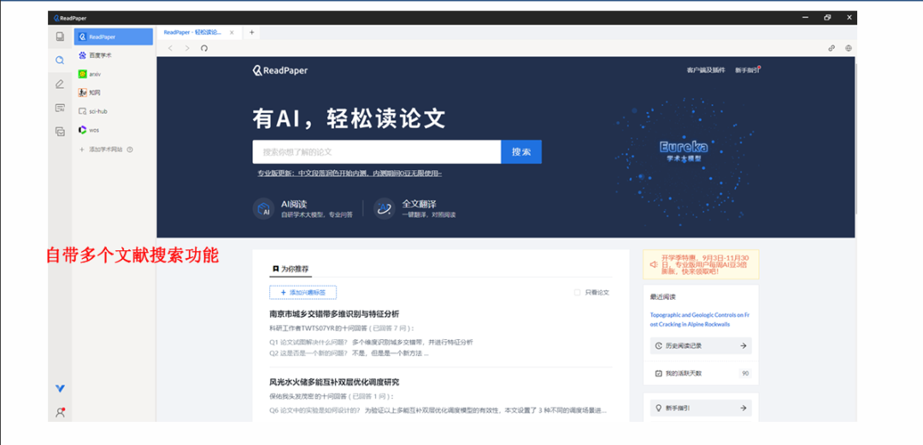Open 客户端及插件 link in header
This screenshot has height=445, width=923.
[706, 71]
